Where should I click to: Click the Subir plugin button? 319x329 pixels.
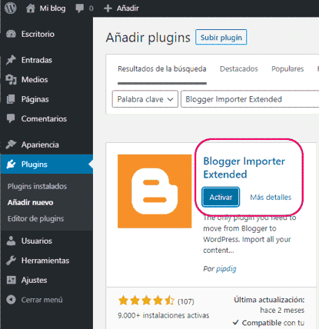pos(221,38)
